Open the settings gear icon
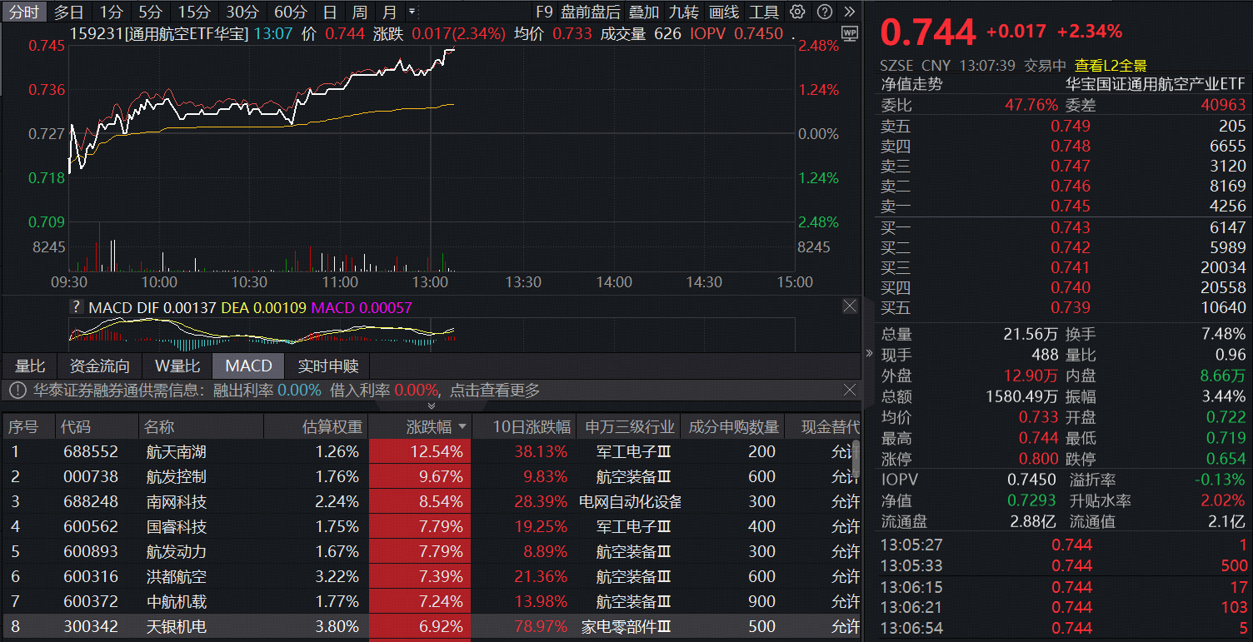1253x642 pixels. (797, 12)
